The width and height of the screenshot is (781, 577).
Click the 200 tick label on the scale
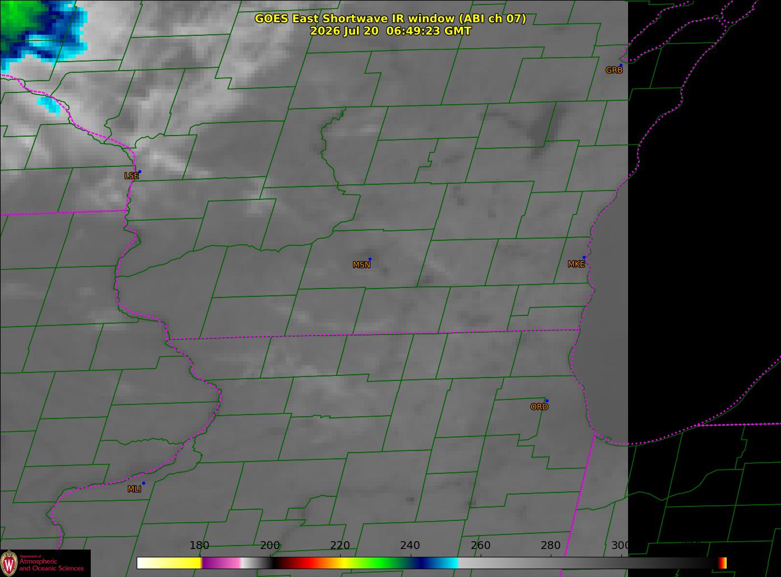pos(270,545)
